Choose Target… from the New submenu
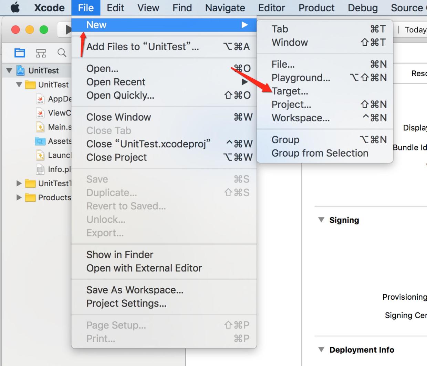Viewport: 427px width, 366px height. (x=290, y=91)
